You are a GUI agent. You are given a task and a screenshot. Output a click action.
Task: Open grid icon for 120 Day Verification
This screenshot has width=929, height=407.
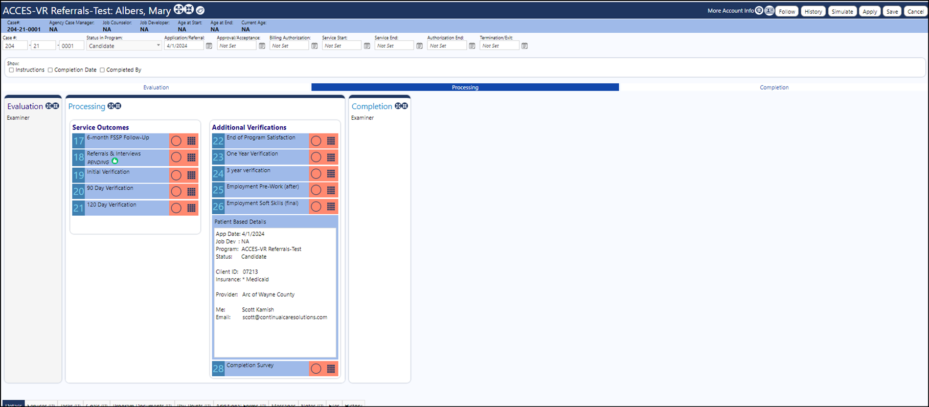coord(191,208)
